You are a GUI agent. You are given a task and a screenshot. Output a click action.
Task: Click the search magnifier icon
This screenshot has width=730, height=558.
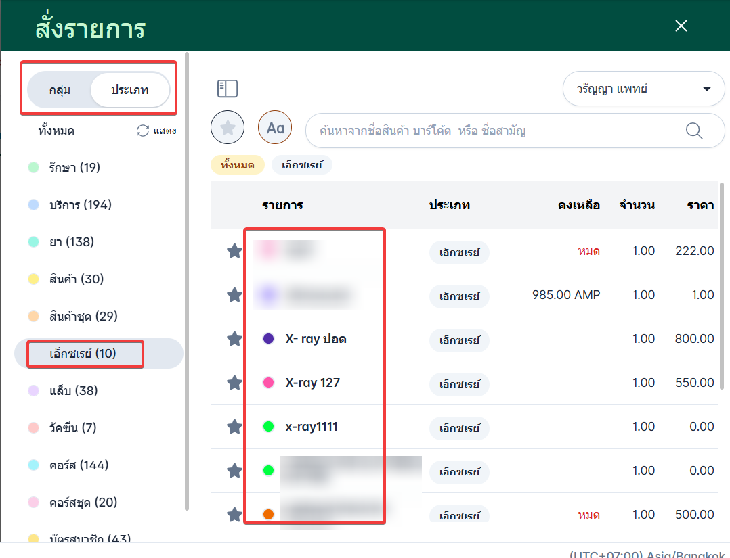pyautogui.click(x=693, y=131)
